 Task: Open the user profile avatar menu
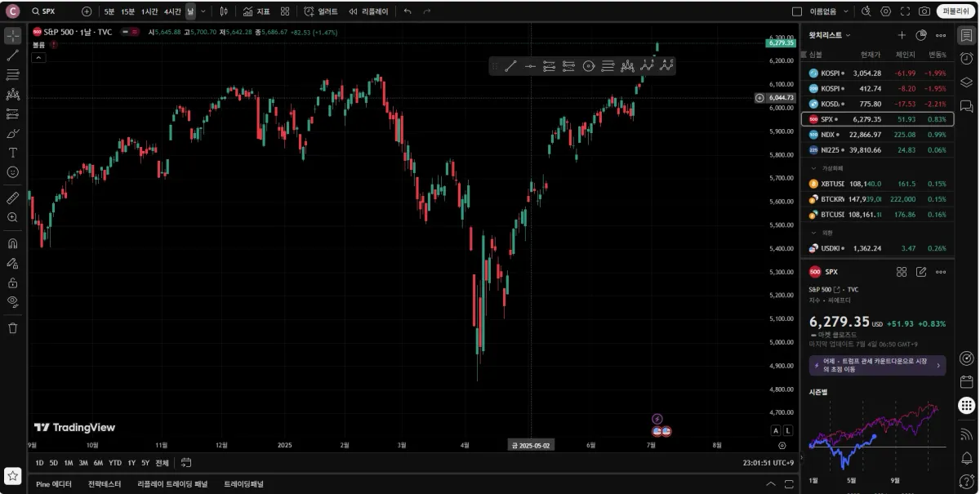[12, 11]
